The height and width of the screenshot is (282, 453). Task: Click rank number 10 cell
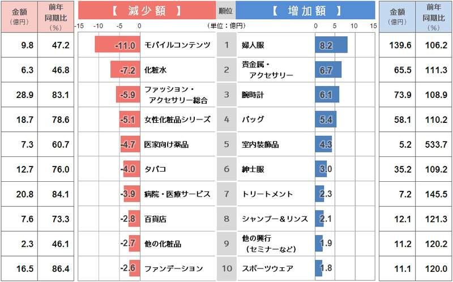tap(226, 268)
